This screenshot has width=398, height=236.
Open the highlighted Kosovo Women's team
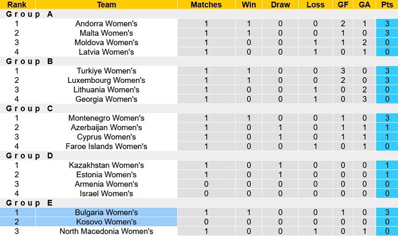click(106, 222)
